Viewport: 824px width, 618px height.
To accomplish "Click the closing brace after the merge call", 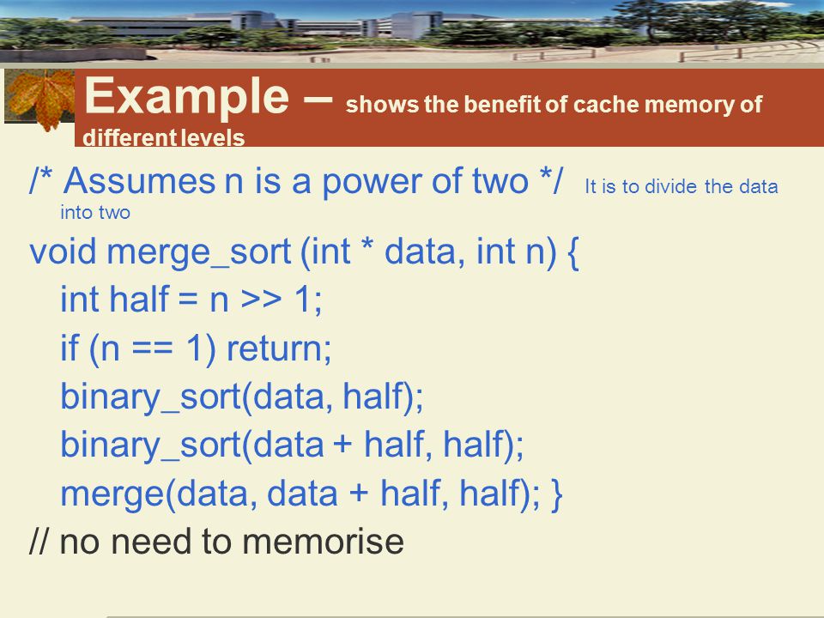I will [x=557, y=494].
